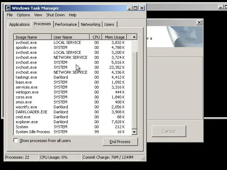Open the File menu
The image size is (227, 170).
[10, 15]
